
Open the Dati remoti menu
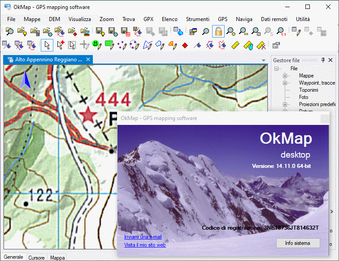274,19
